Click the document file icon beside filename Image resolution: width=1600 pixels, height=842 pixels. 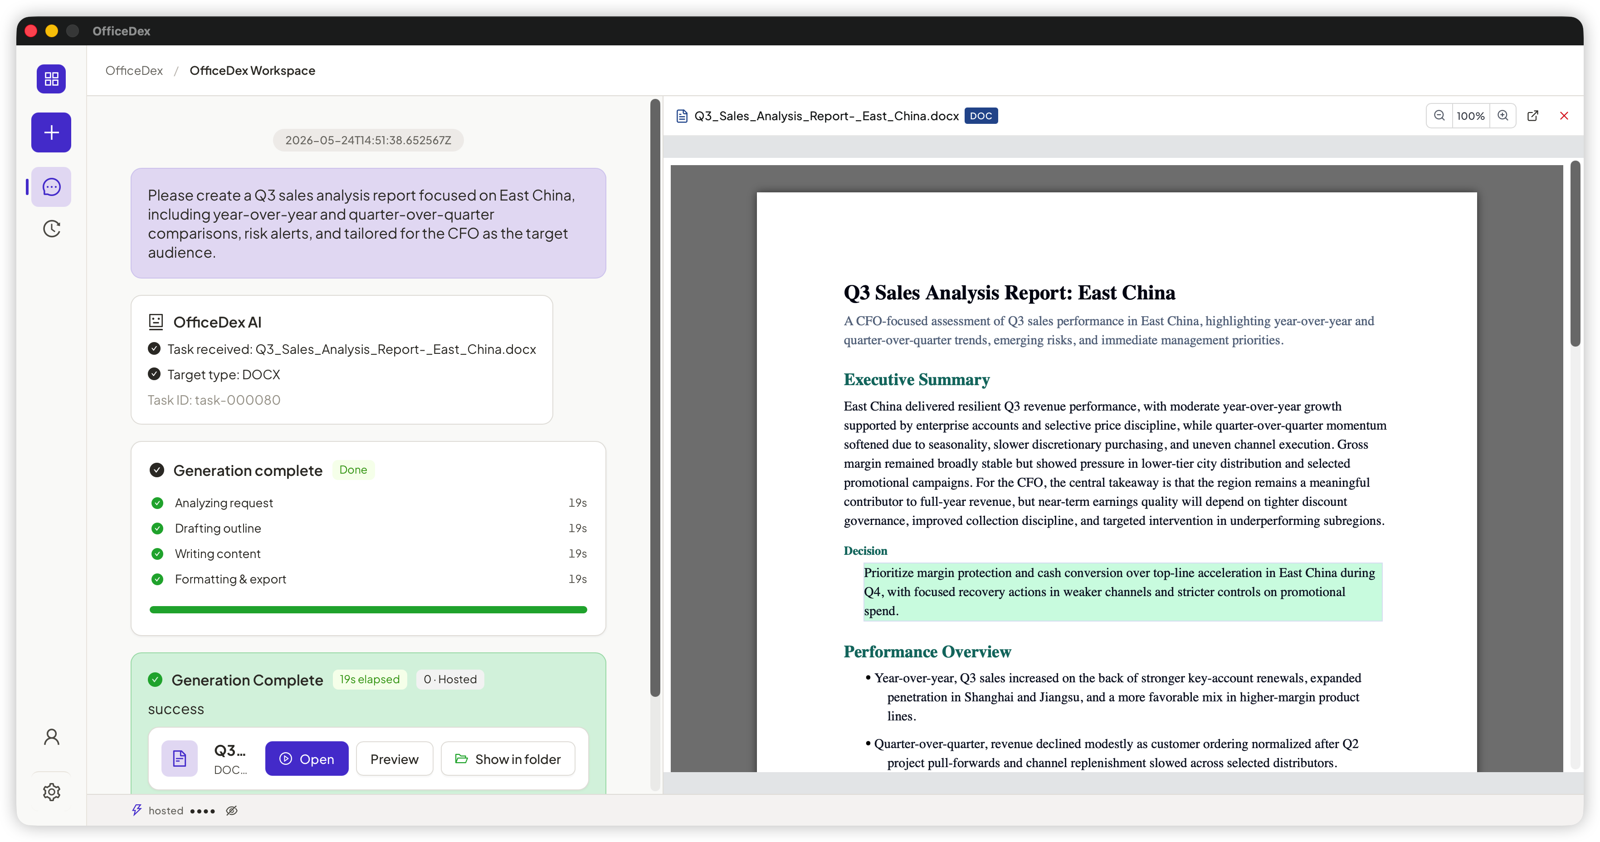(x=682, y=116)
